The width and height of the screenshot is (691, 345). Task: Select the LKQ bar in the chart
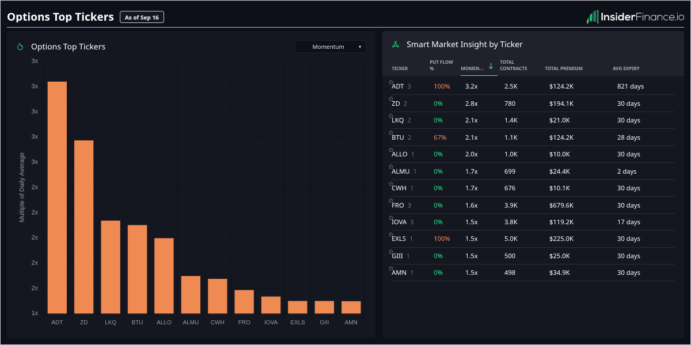click(111, 267)
